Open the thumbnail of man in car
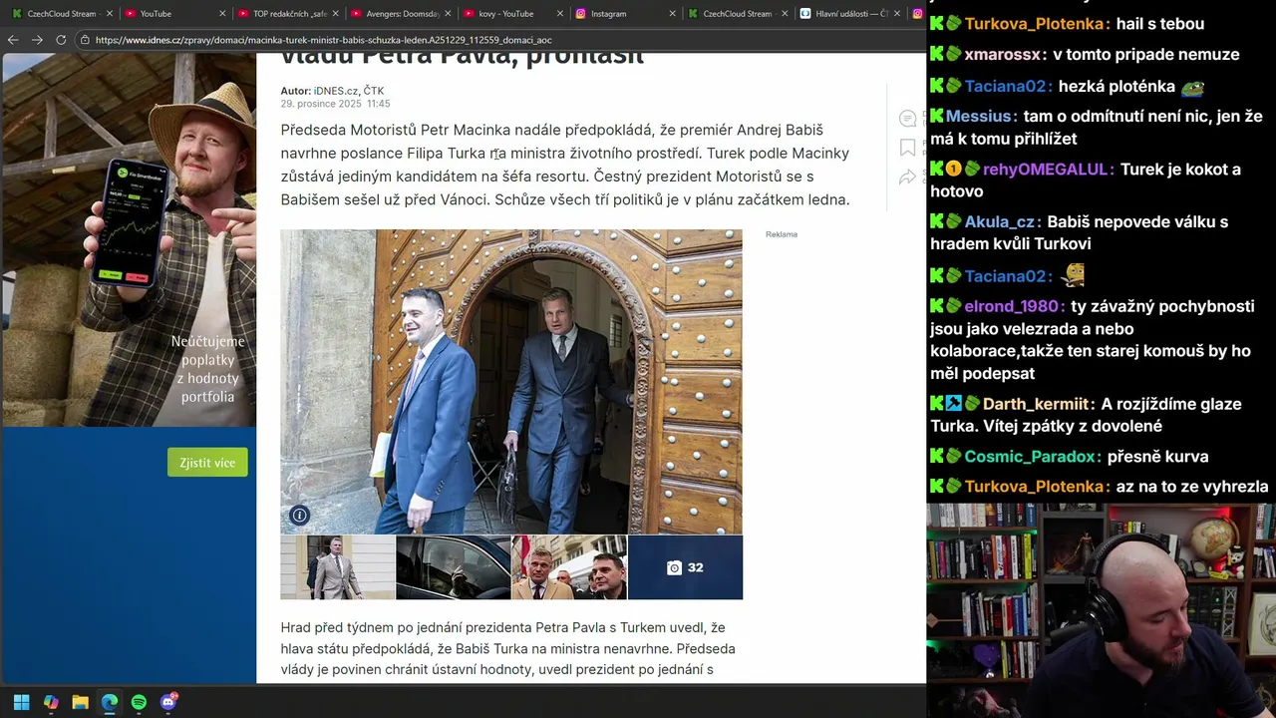This screenshot has height=718, width=1276. coord(454,567)
